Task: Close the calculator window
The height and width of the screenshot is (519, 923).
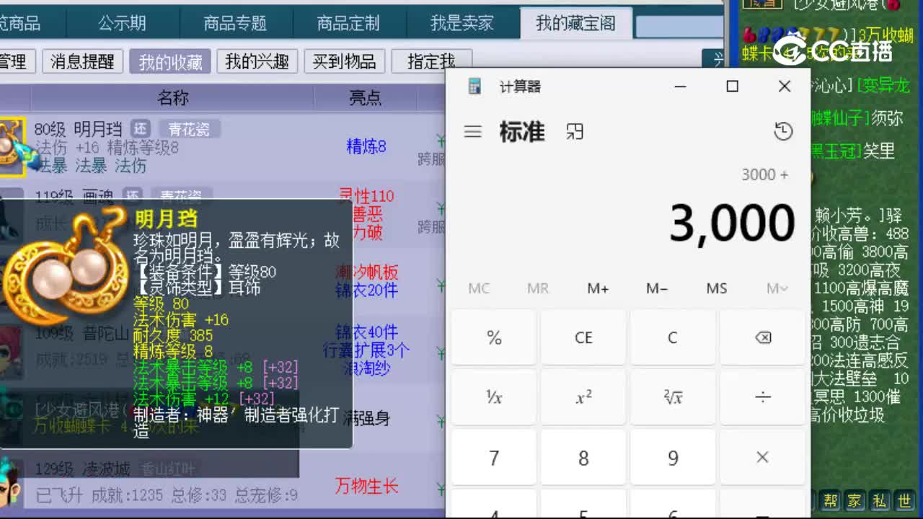Action: [785, 86]
